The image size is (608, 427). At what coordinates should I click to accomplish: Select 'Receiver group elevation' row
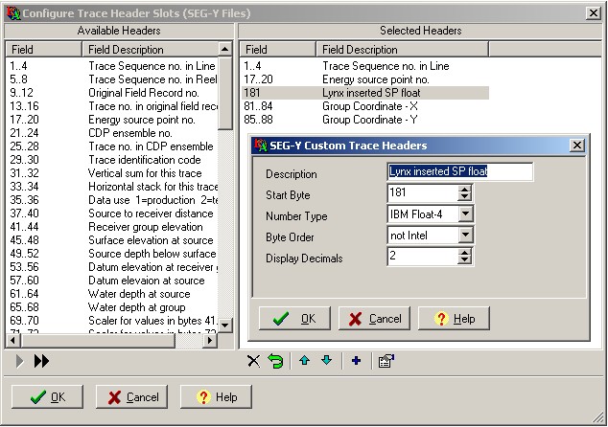click(x=112, y=227)
